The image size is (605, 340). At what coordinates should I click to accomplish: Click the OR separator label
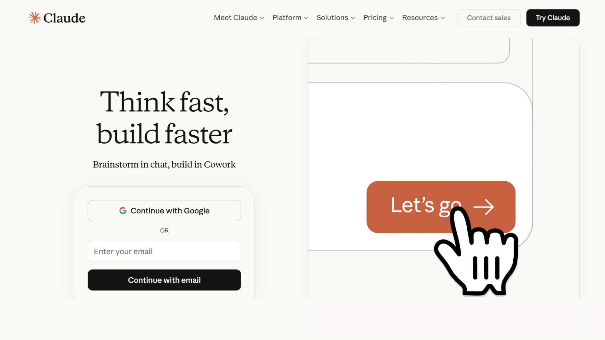click(164, 230)
